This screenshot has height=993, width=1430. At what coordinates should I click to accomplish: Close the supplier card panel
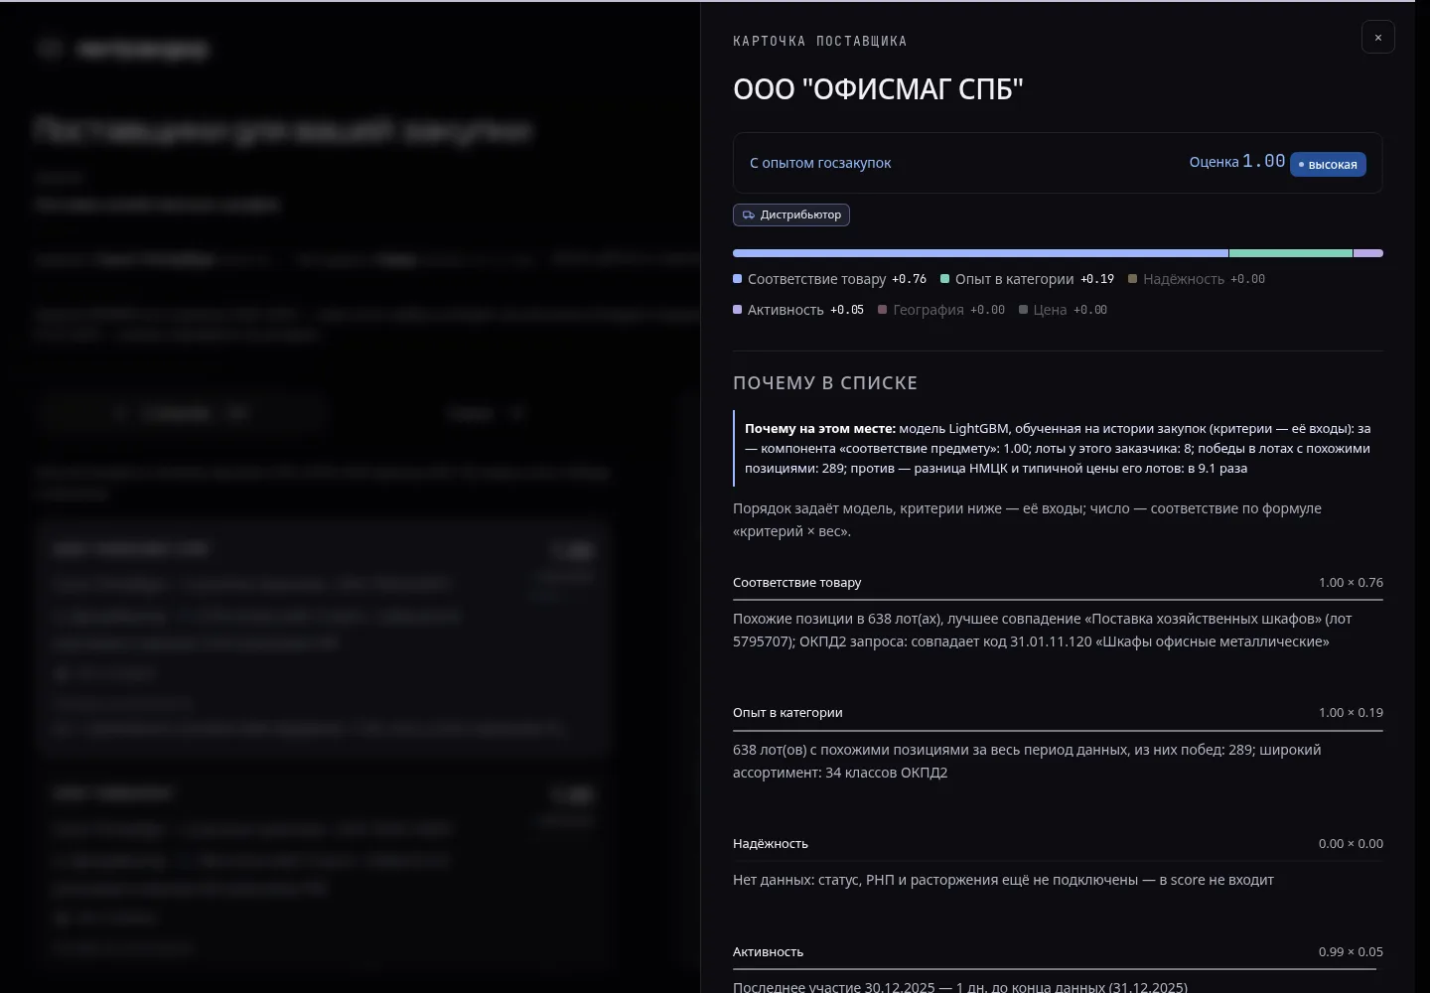pos(1377,37)
